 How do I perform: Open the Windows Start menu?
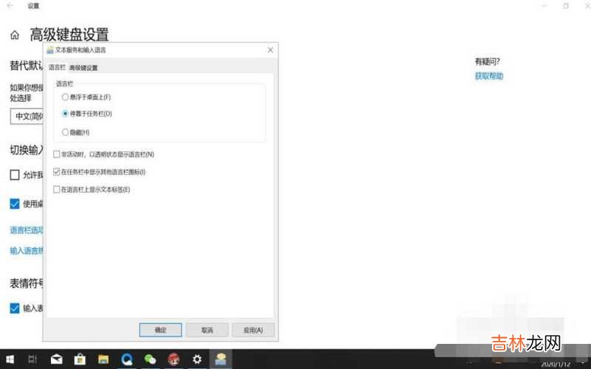pyautogui.click(x=10, y=359)
